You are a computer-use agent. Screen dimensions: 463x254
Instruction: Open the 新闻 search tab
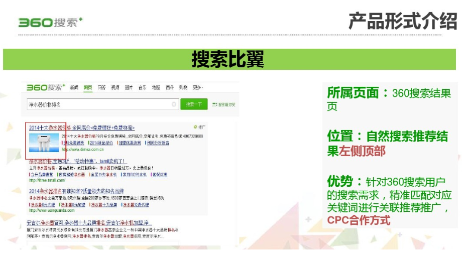click(74, 88)
